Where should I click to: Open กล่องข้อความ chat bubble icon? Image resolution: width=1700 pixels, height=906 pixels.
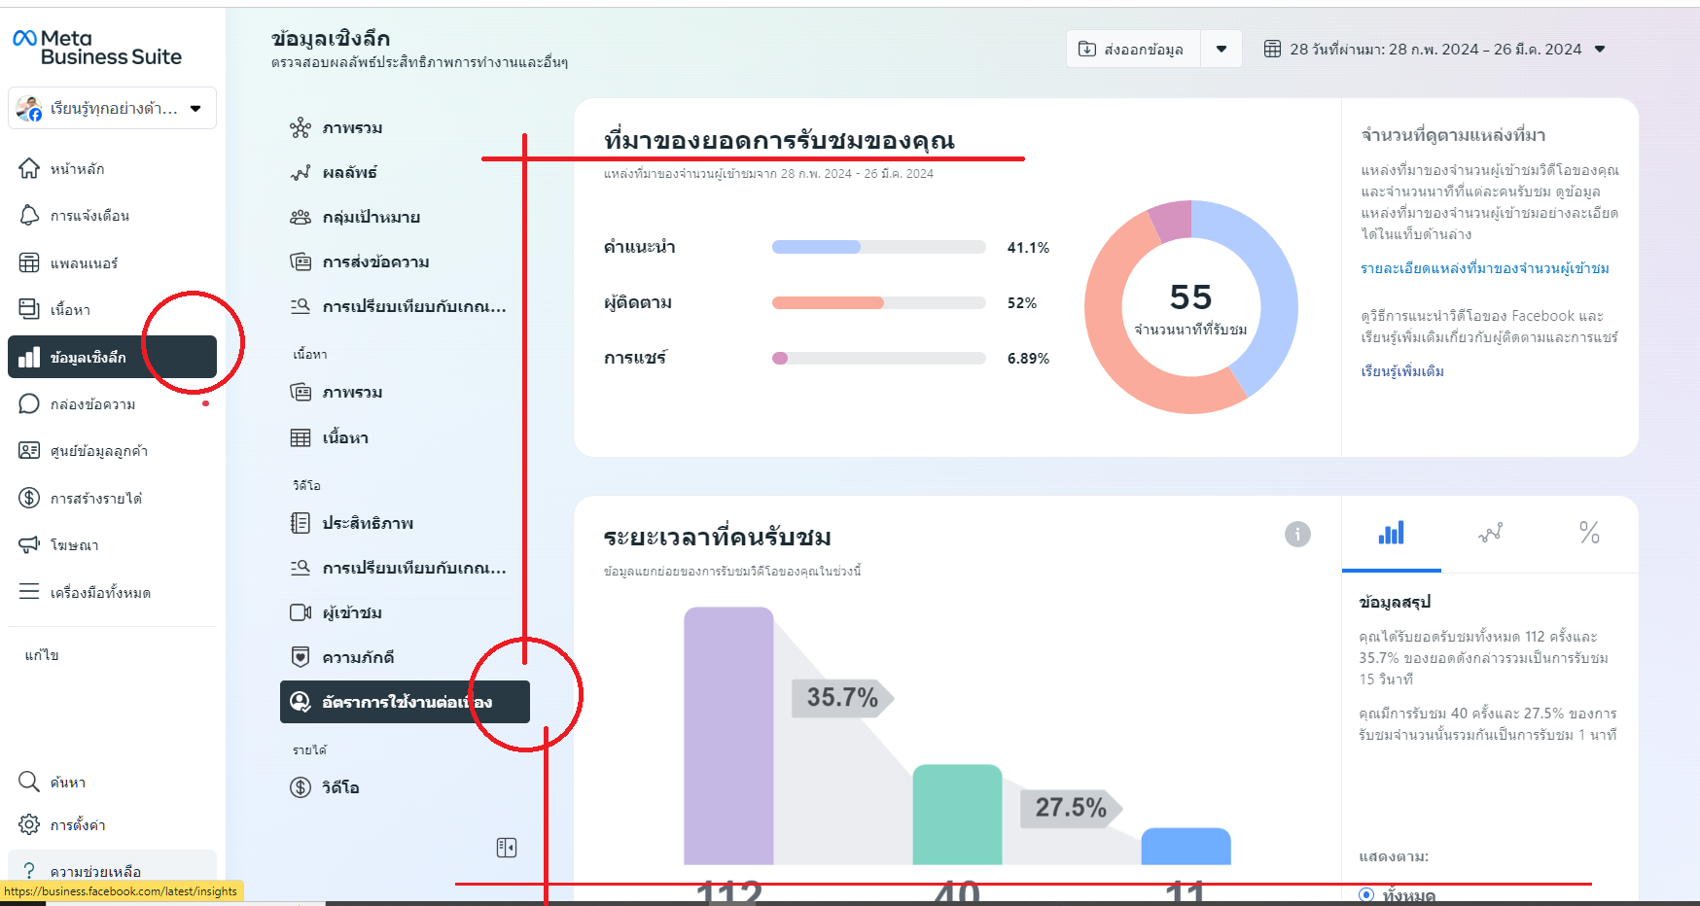[29, 403]
